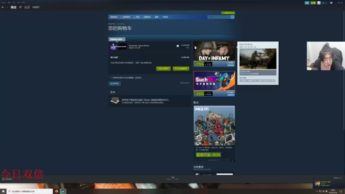This screenshot has width=345, height=194.
Task: Click the green purchase-as-gift button
Action: tap(181, 69)
